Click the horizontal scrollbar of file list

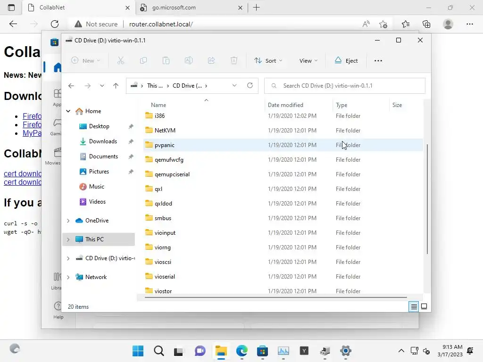(x=275, y=297)
